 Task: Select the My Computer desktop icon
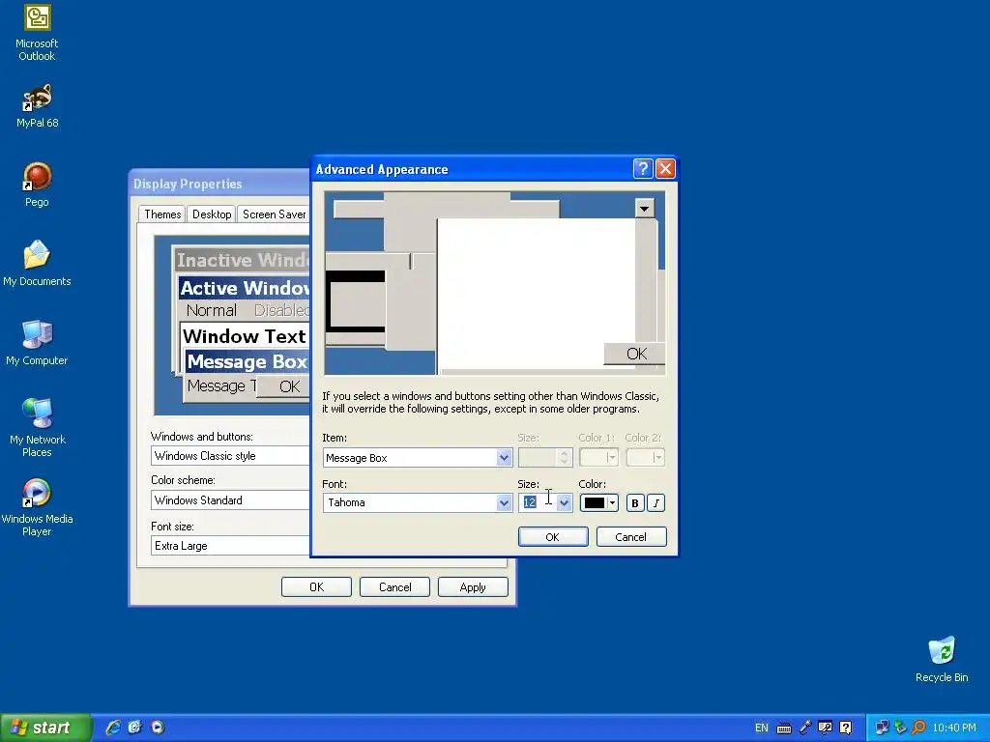click(x=37, y=343)
